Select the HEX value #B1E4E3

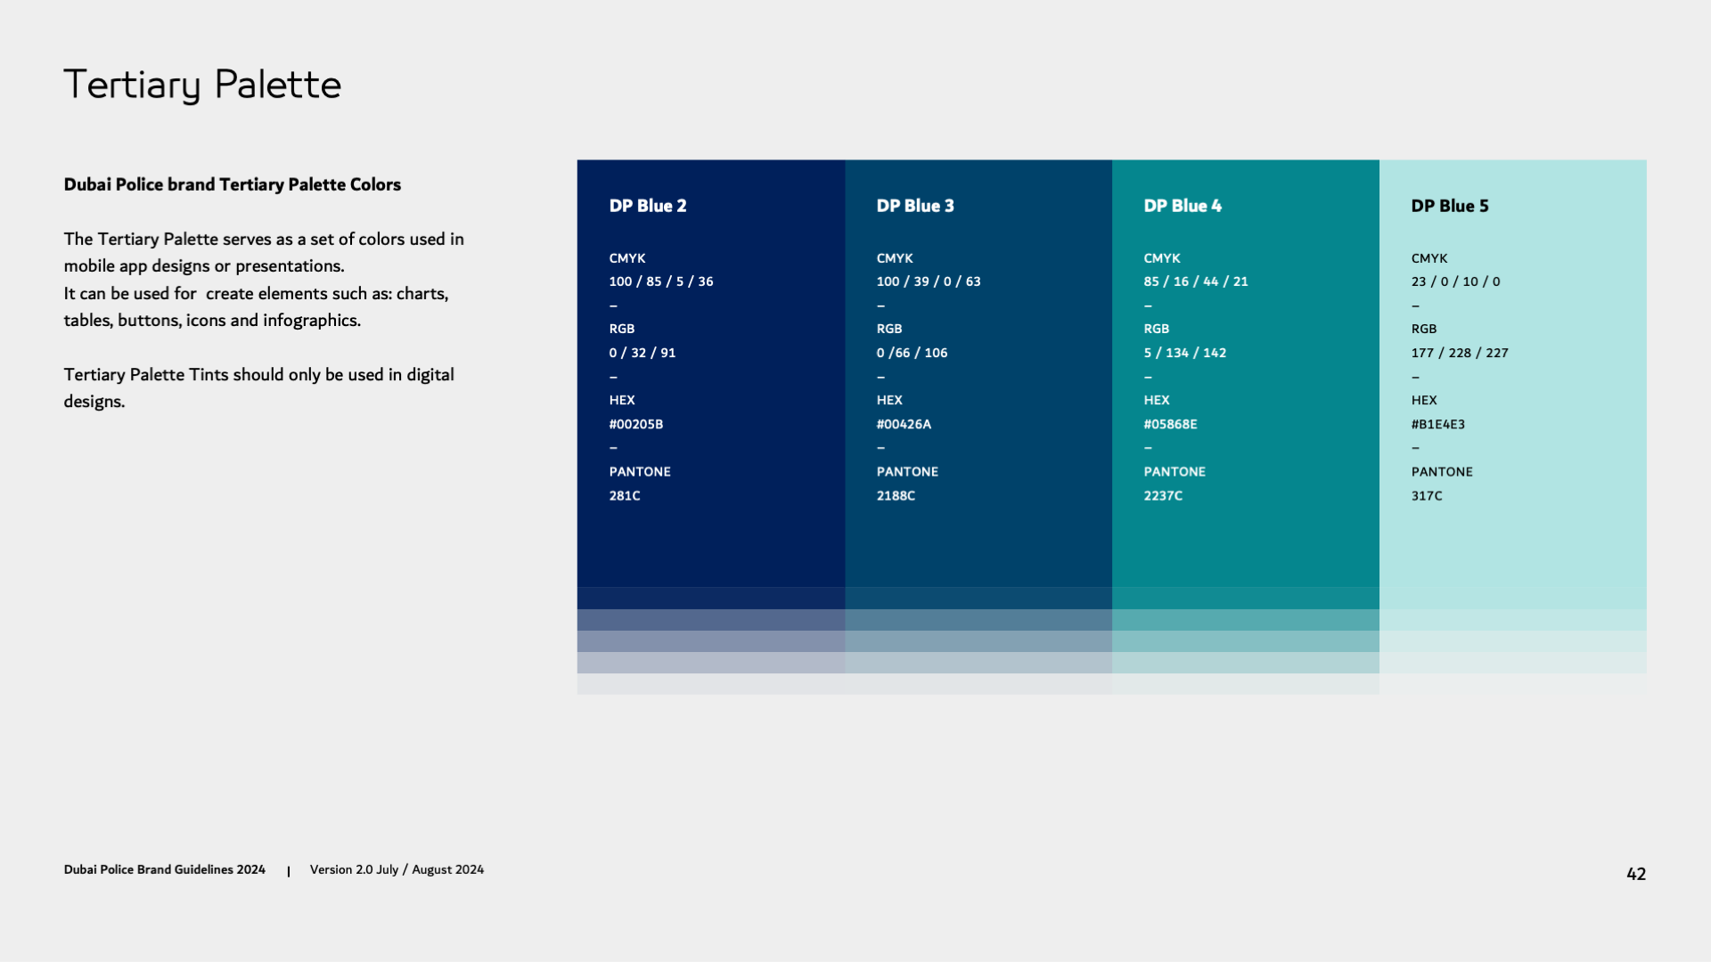pos(1437,424)
